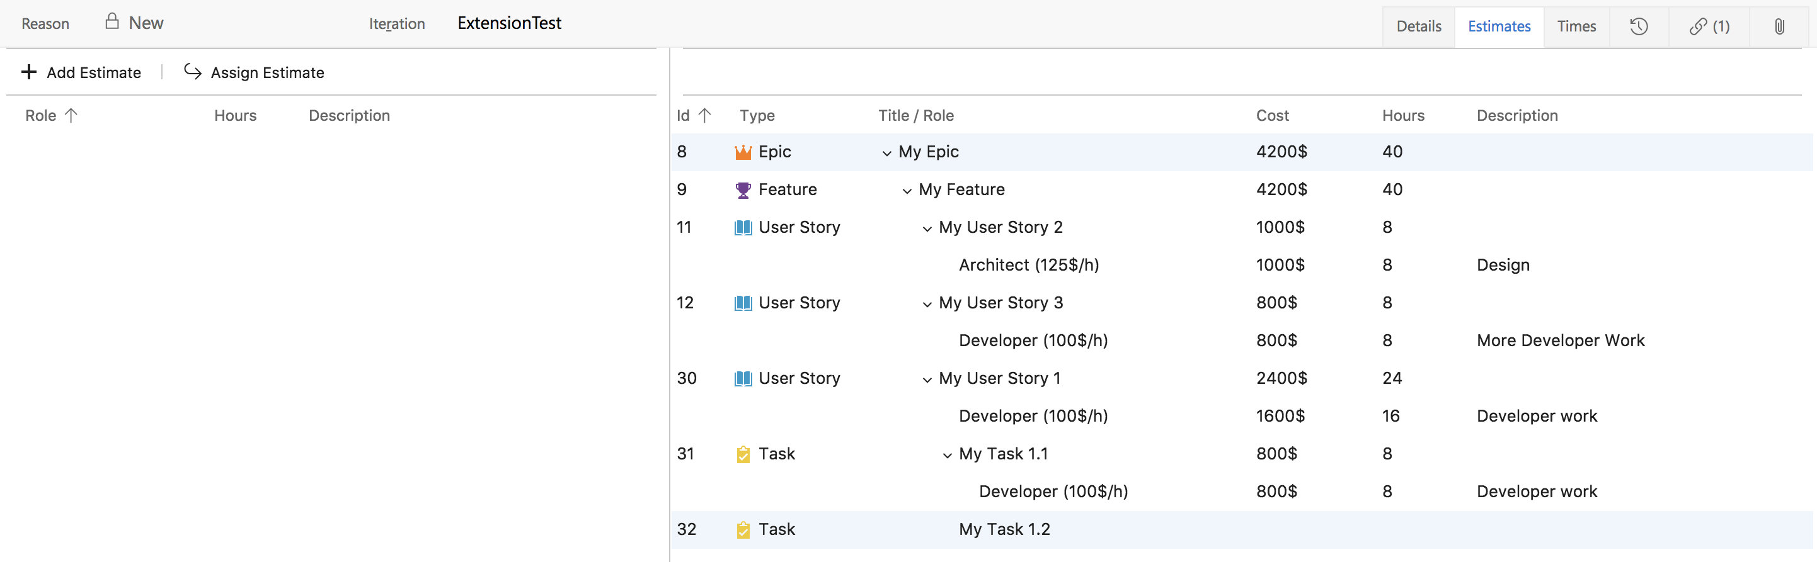Sort estimates by the Id column header
This screenshot has width=1817, height=562.
coord(683,116)
